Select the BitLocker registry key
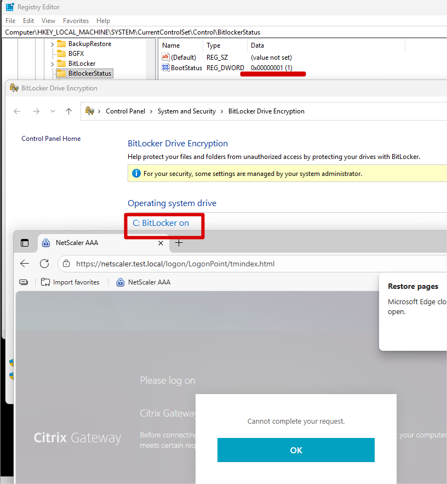 [x=82, y=64]
